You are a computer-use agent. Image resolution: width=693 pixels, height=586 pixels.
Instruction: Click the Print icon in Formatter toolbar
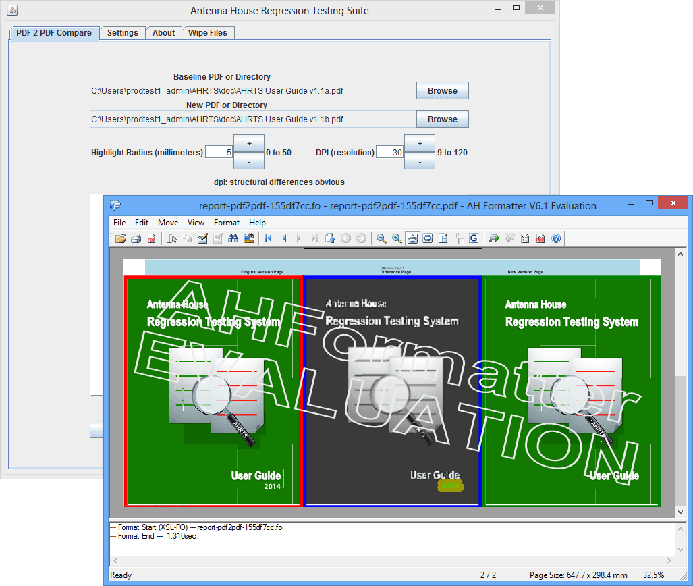tap(136, 238)
